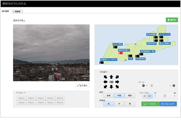Set speed to 中速
The height and width of the screenshot is (127, 181).
119,96
